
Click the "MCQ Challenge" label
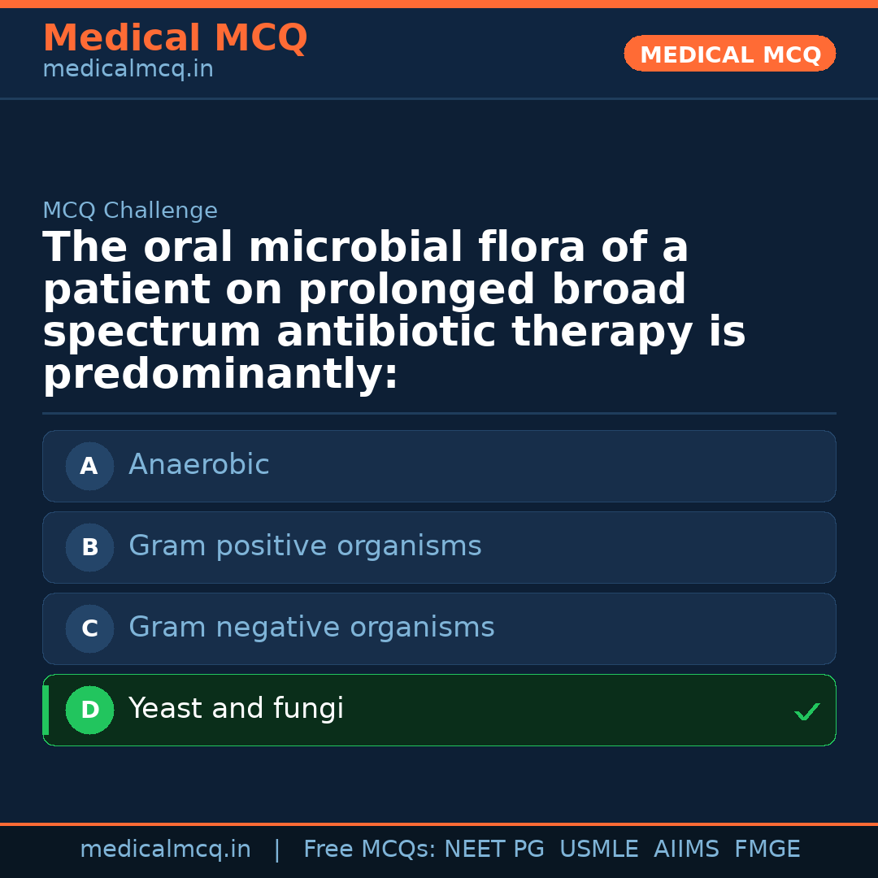pos(130,211)
